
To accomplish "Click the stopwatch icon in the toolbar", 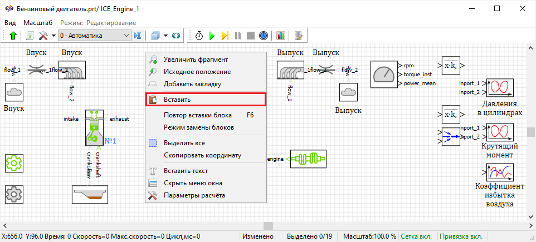I will coord(199,36).
